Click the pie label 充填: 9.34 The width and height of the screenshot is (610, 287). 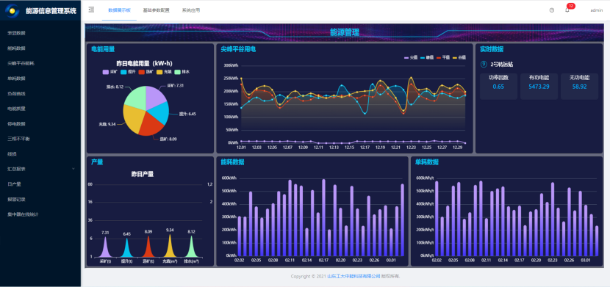[x=107, y=124]
